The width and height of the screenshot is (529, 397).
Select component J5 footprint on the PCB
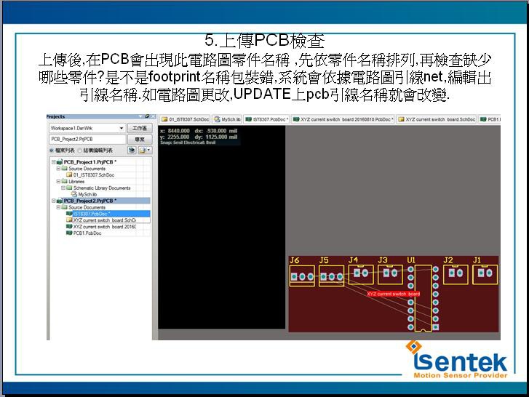331,276
